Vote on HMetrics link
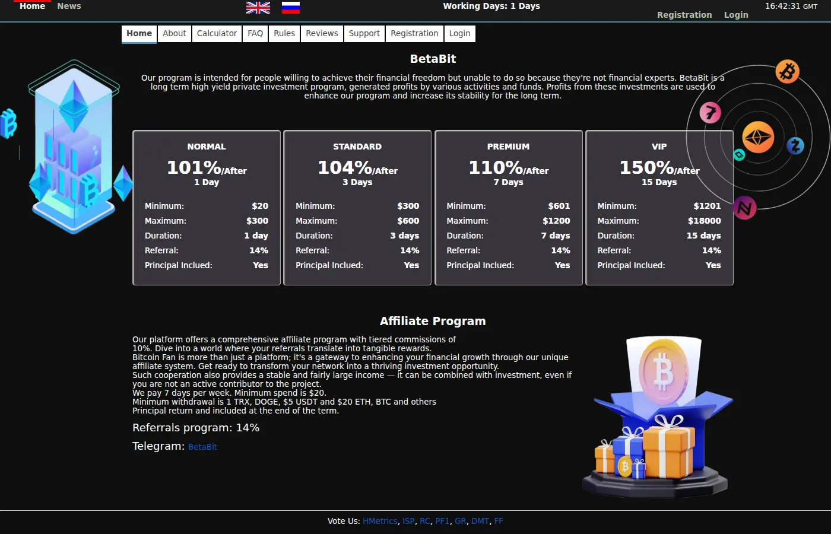The image size is (831, 534). [x=380, y=521]
